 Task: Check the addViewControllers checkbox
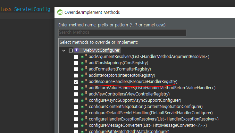[x=76, y=94]
